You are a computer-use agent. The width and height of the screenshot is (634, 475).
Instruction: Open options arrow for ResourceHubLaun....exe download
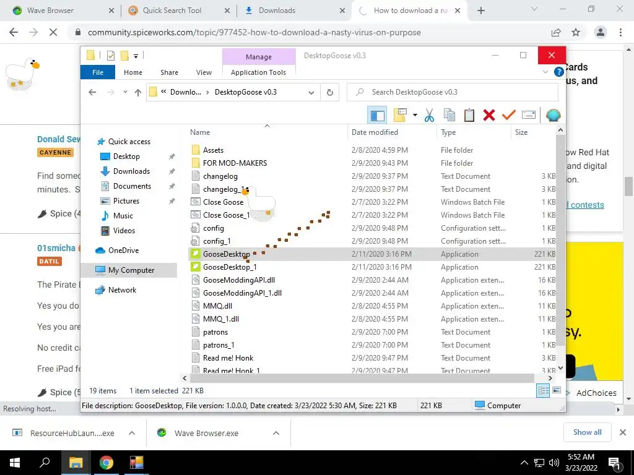point(132,434)
